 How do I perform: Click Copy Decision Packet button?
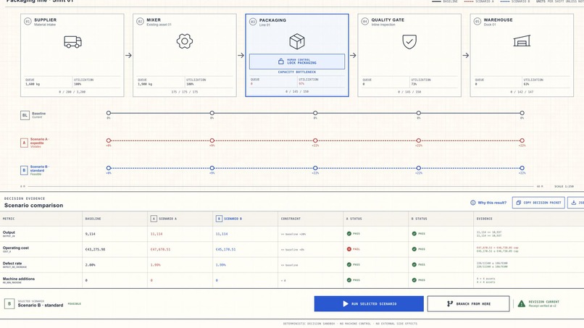(538, 203)
